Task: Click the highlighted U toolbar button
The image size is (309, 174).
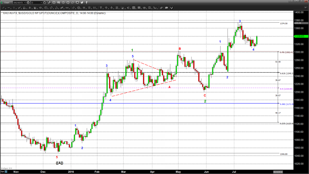Action: pyautogui.click(x=171, y=8)
